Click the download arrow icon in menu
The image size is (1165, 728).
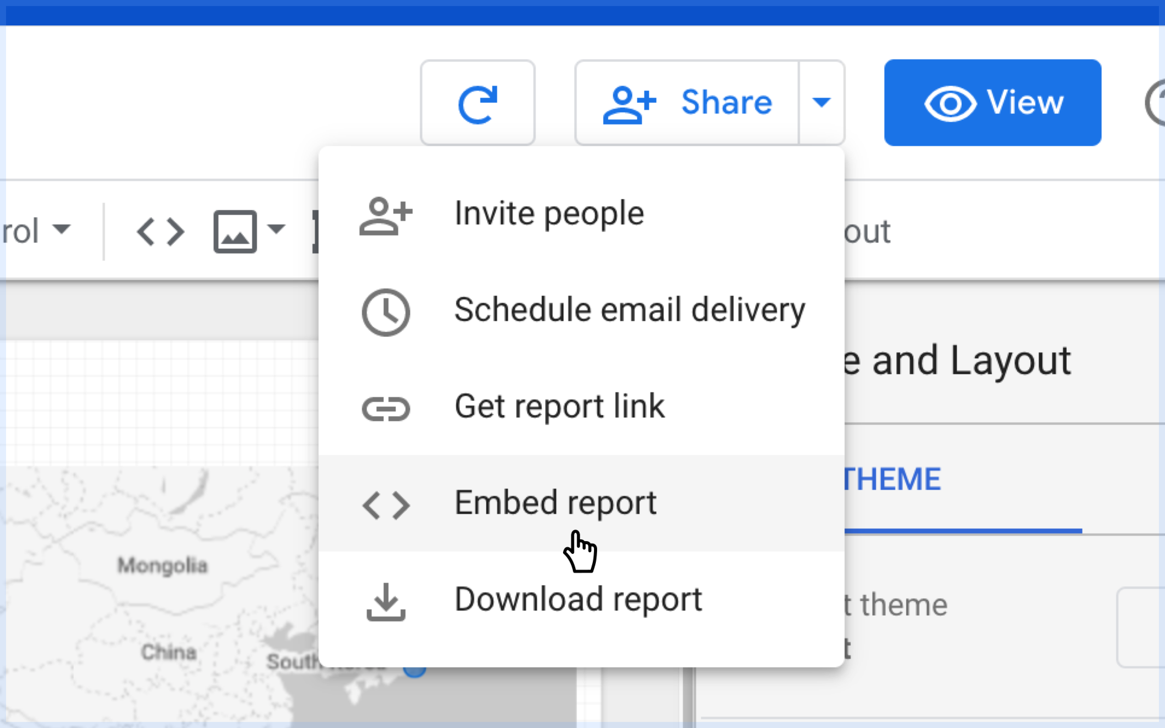(x=386, y=602)
